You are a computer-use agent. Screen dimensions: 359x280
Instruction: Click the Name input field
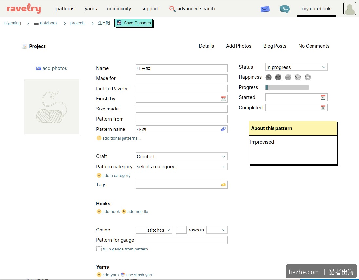coord(181,68)
